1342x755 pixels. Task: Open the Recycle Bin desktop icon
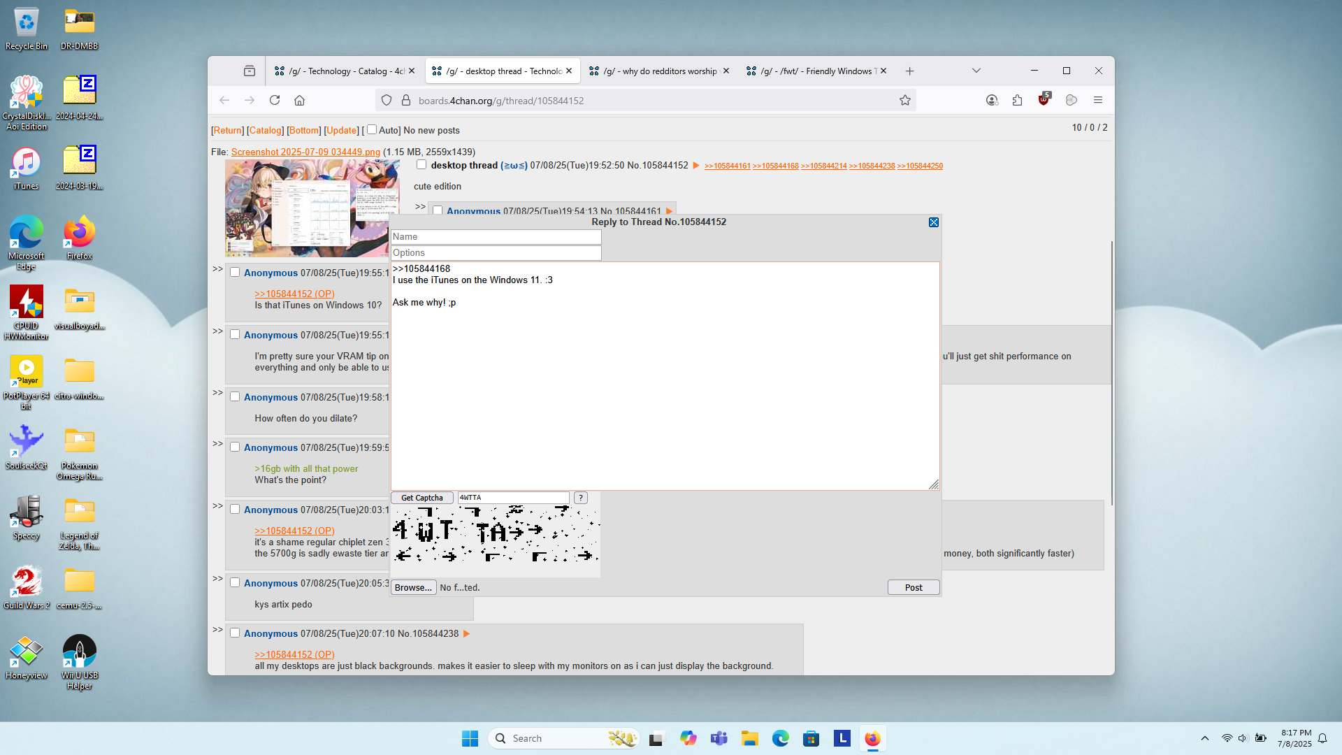[x=27, y=29]
